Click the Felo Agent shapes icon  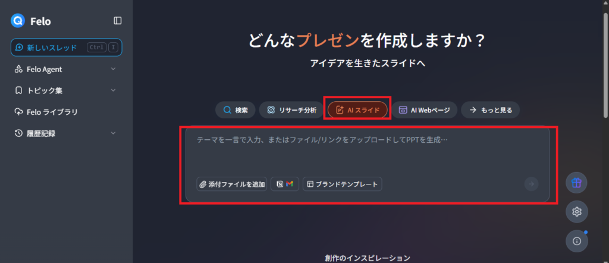point(18,69)
